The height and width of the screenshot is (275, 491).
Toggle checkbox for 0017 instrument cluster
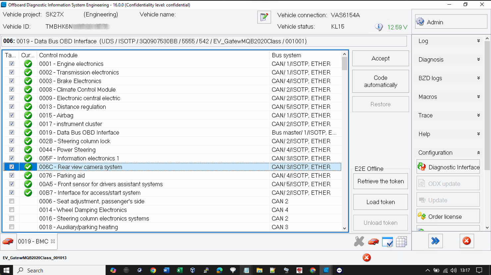click(12, 124)
